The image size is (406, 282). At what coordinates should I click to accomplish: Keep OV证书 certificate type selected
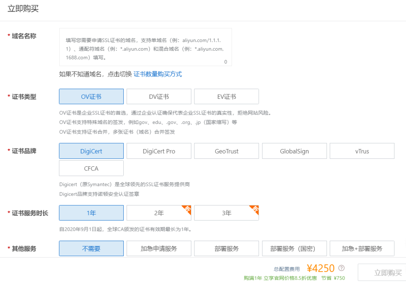[91, 97]
